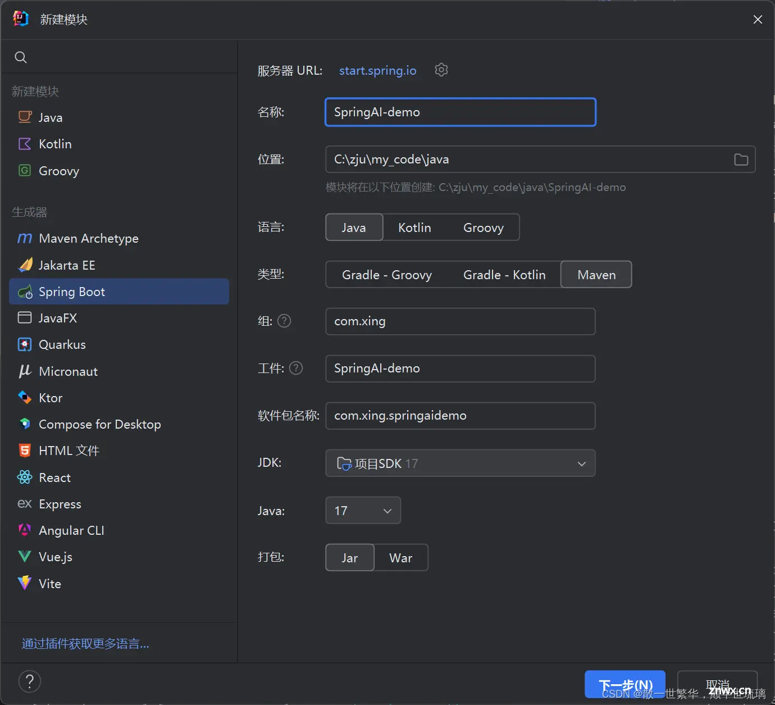Open help for the 组 field
The image size is (775, 705).
[x=285, y=321]
